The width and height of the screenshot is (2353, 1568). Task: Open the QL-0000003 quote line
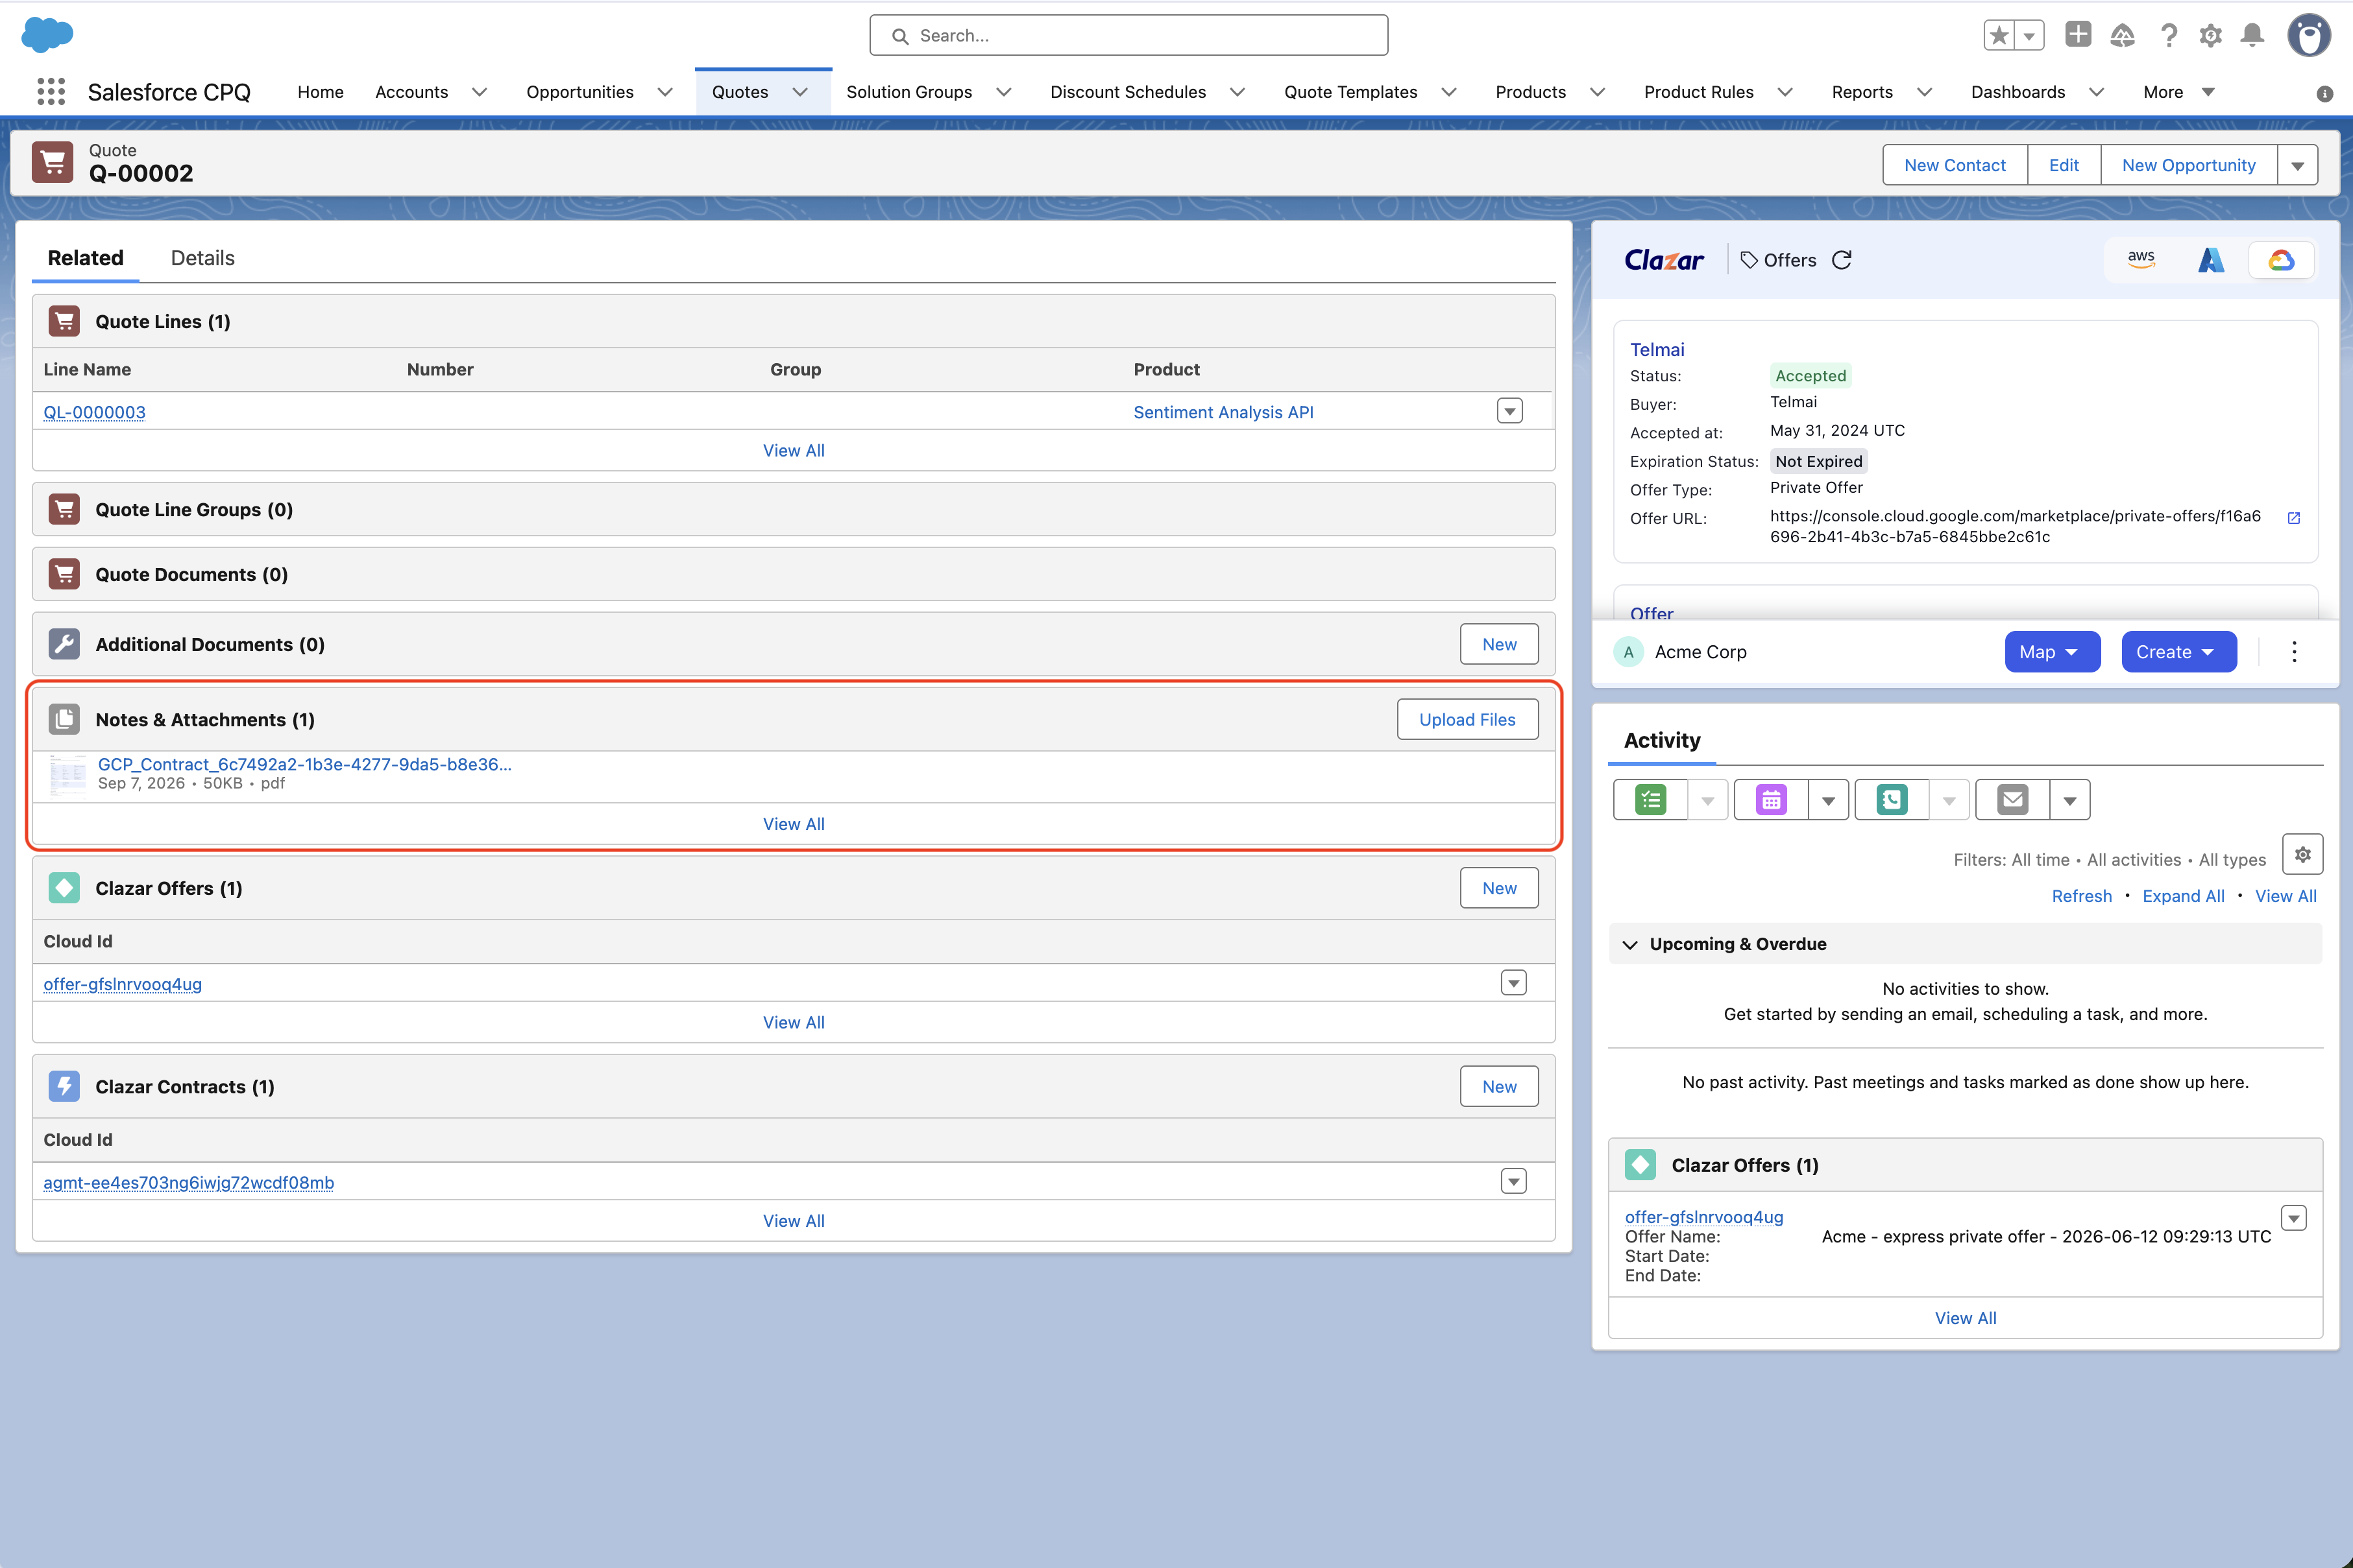94,412
